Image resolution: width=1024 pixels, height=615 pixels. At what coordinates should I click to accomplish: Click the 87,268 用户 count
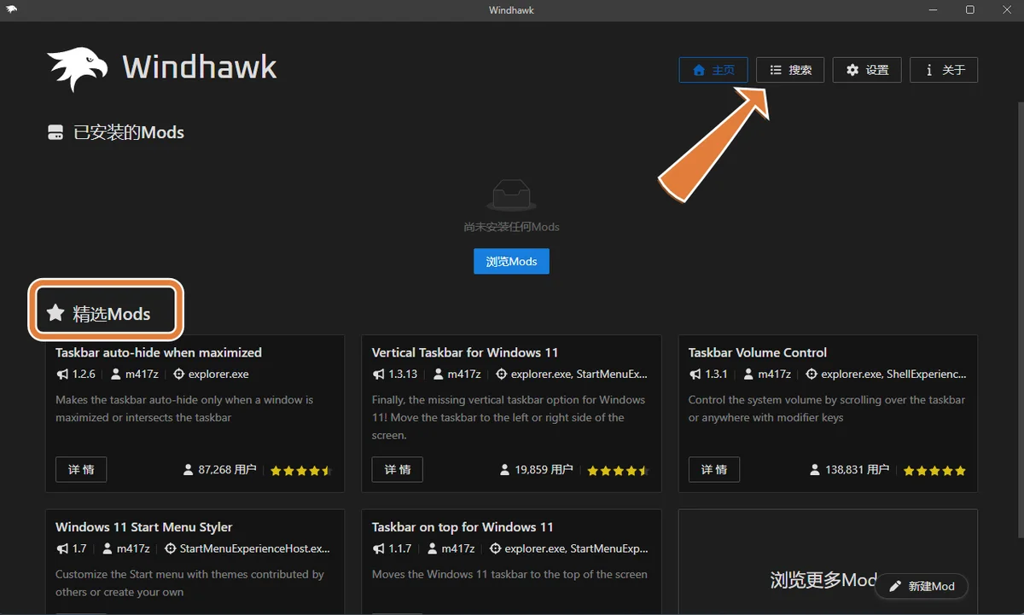pyautogui.click(x=227, y=470)
